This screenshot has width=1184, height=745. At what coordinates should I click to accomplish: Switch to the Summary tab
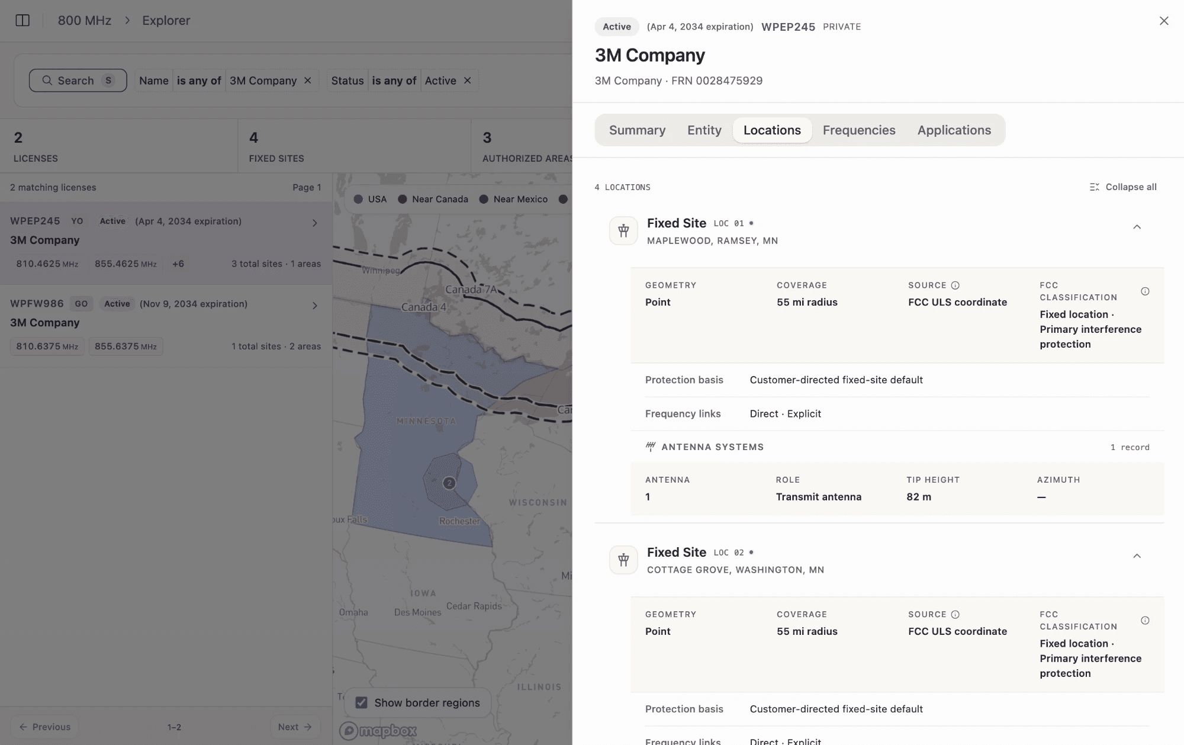(x=637, y=130)
